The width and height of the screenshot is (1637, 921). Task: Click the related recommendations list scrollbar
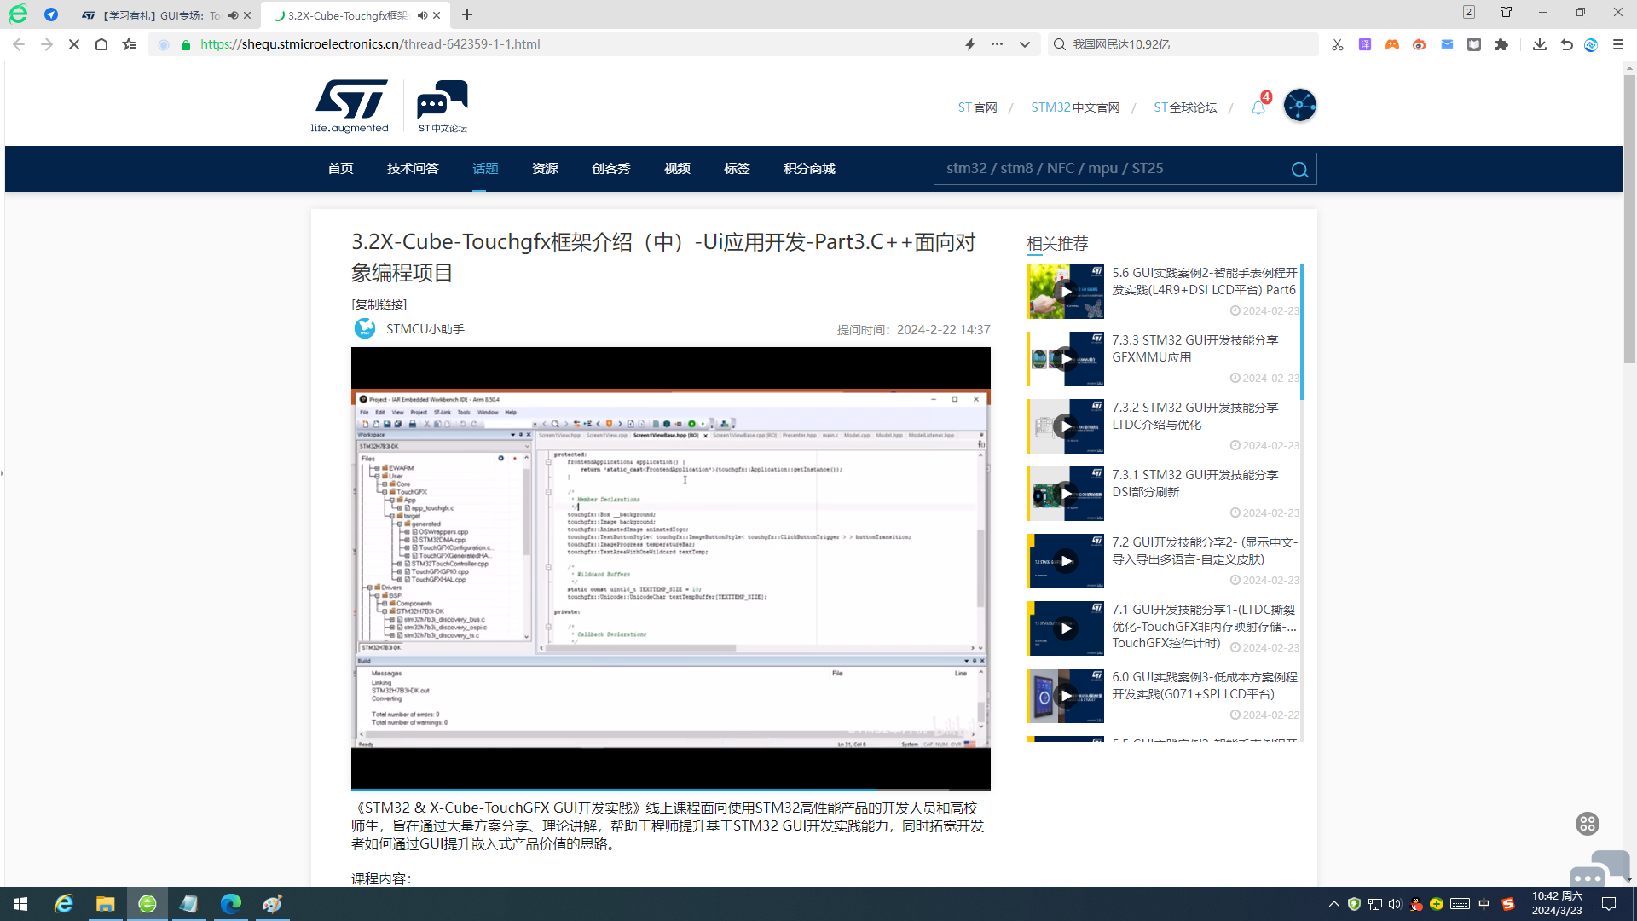tap(1302, 333)
